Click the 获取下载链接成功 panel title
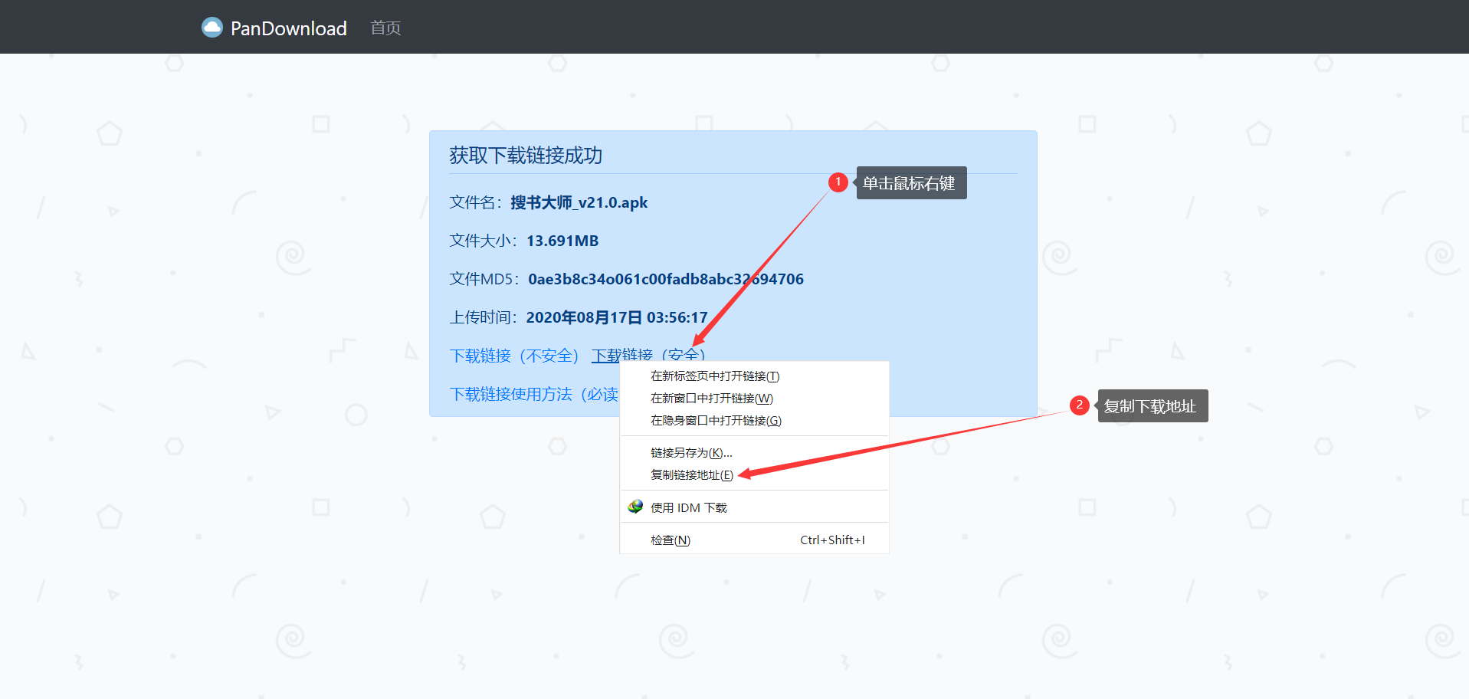Image resolution: width=1469 pixels, height=699 pixels. click(526, 156)
